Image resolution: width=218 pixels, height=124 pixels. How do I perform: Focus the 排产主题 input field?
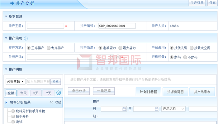point(45,26)
